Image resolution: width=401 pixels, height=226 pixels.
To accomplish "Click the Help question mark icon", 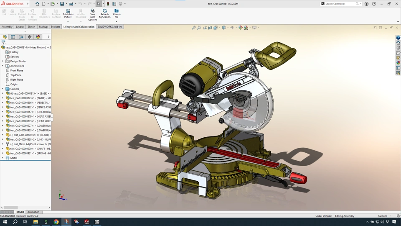I will (374, 4).
